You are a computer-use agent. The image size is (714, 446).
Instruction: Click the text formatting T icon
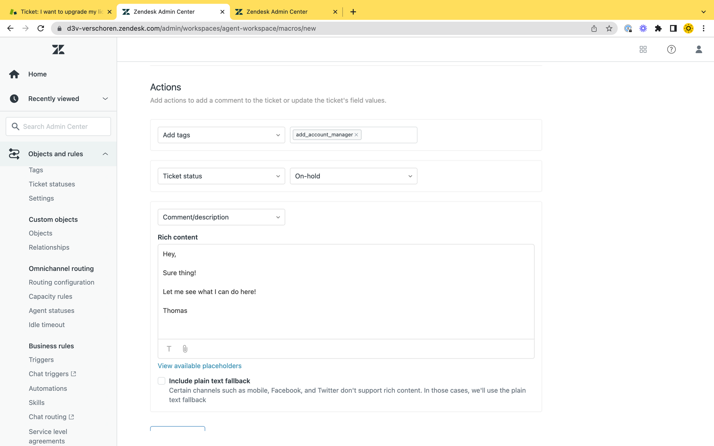(x=169, y=349)
